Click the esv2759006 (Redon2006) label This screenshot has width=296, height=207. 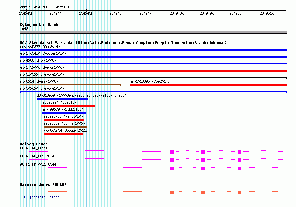(42, 67)
